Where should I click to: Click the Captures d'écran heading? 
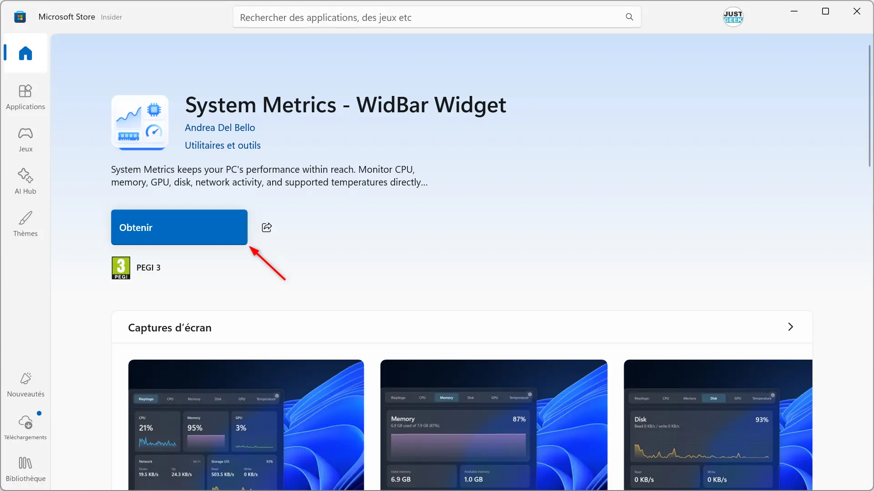[170, 328]
